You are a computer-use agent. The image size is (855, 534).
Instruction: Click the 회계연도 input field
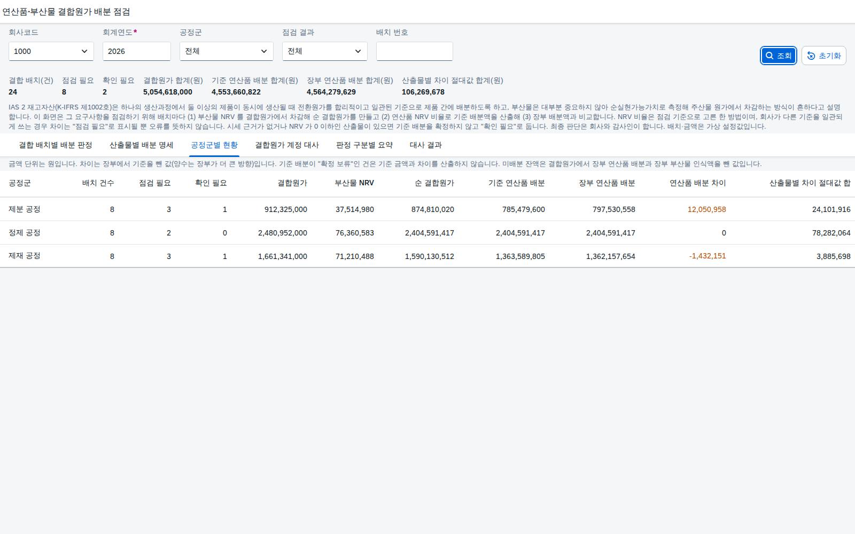137,51
